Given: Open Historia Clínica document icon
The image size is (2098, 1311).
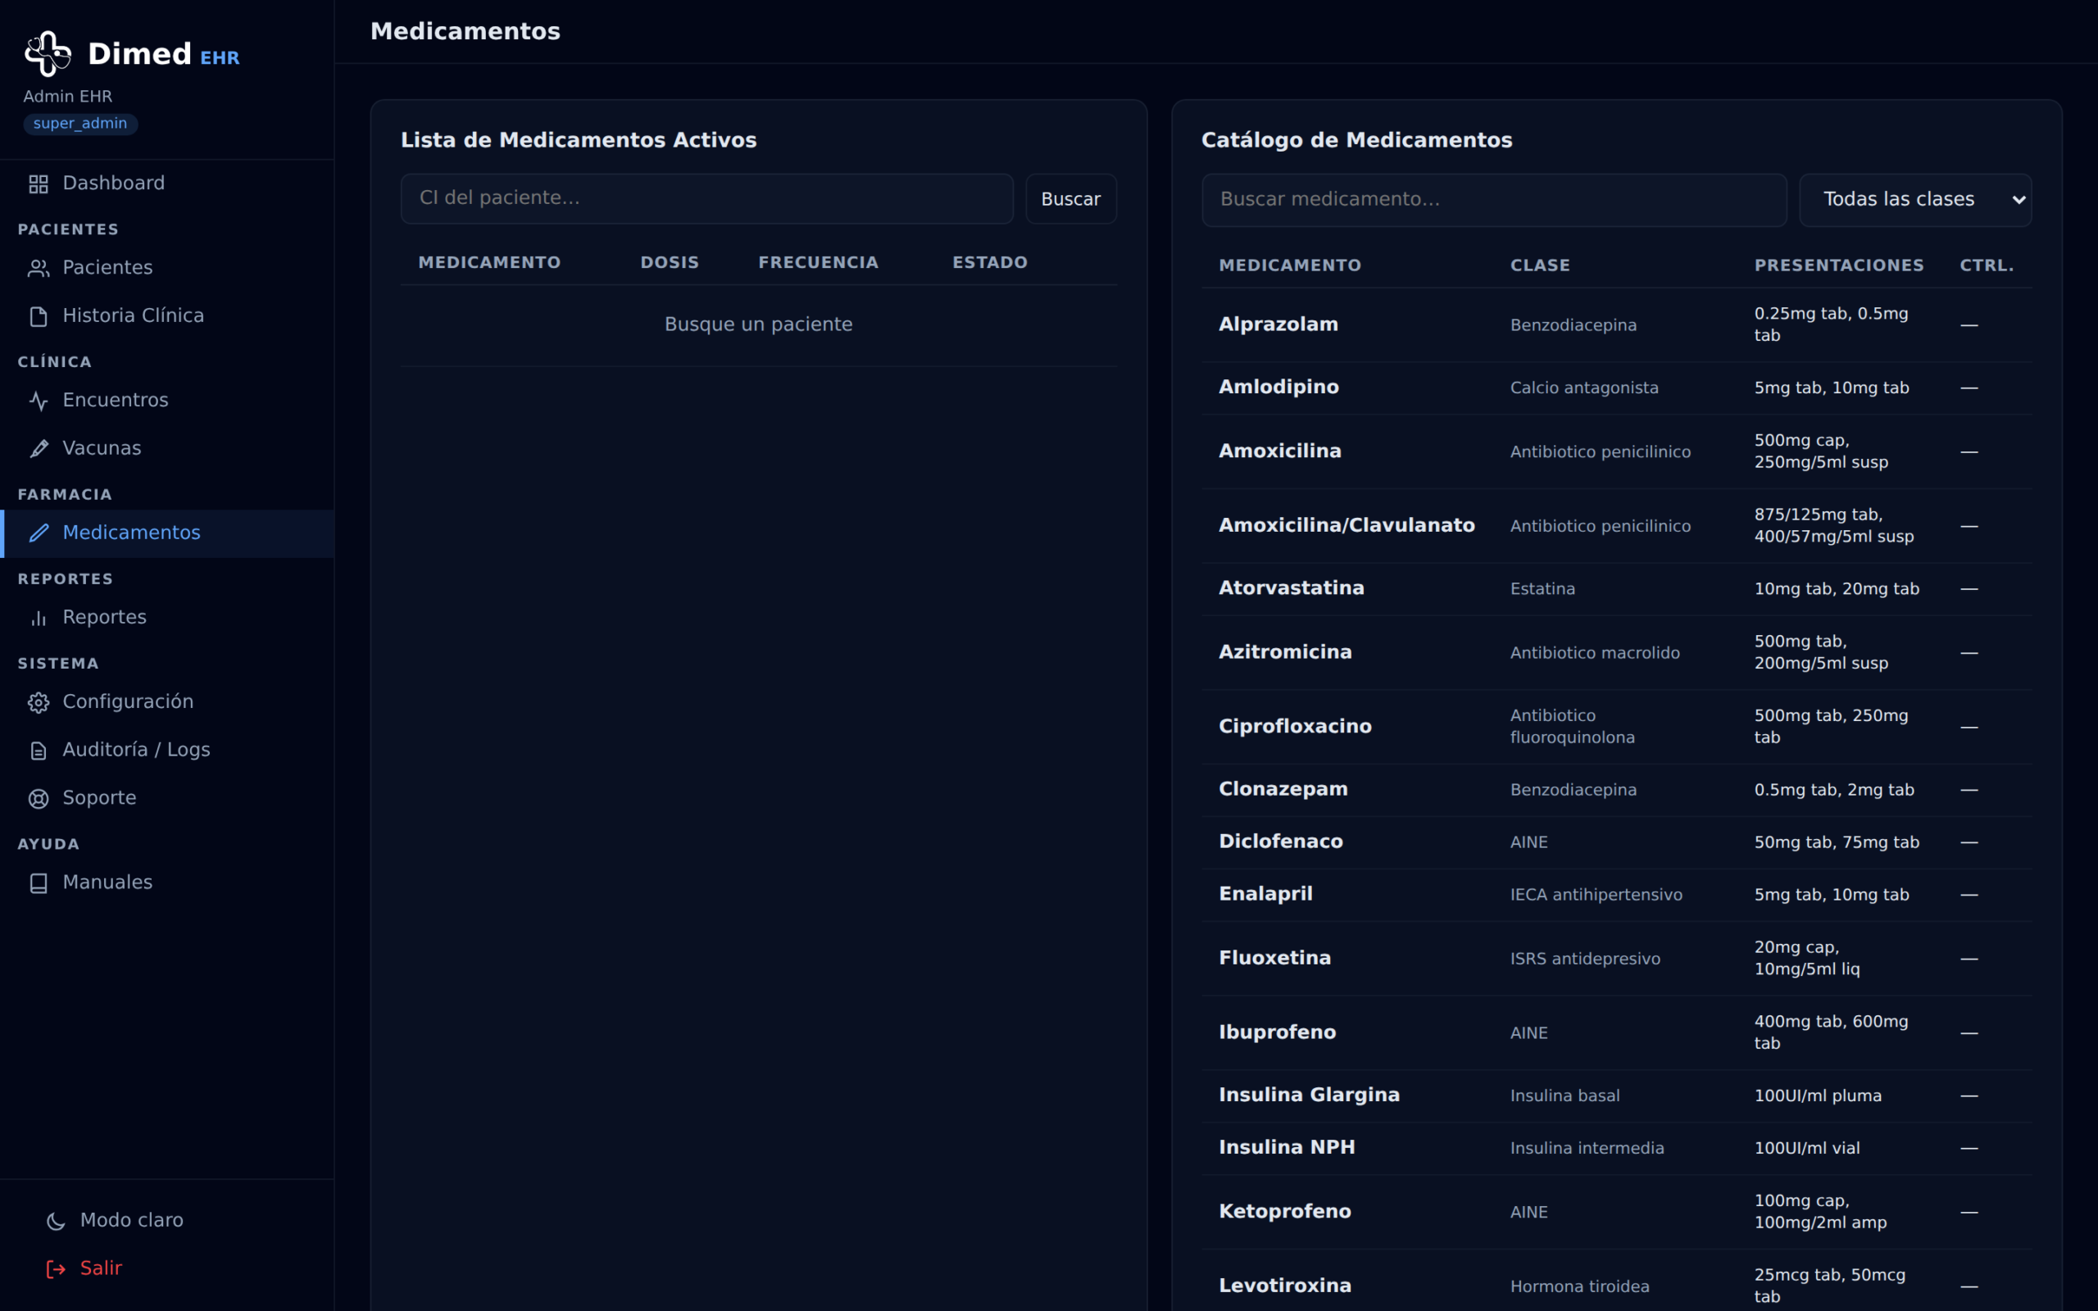Looking at the screenshot, I should coord(39,316).
